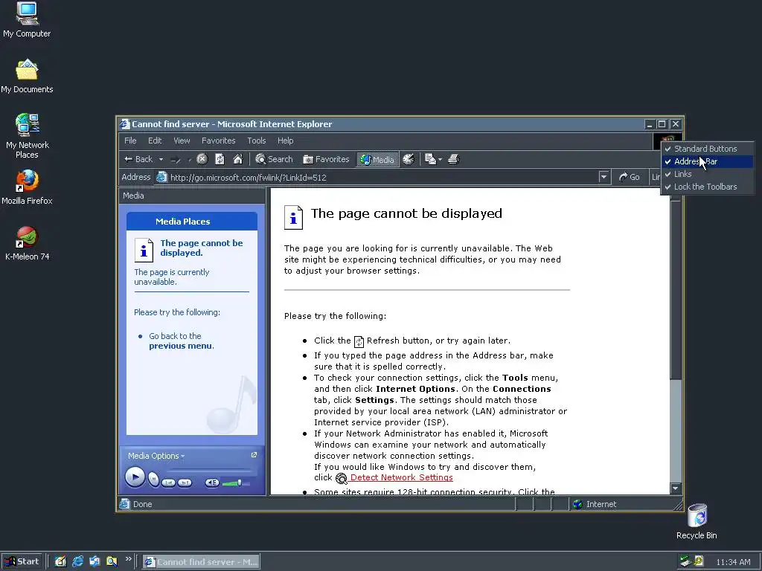
Task: Open the File menu
Action: (130, 141)
